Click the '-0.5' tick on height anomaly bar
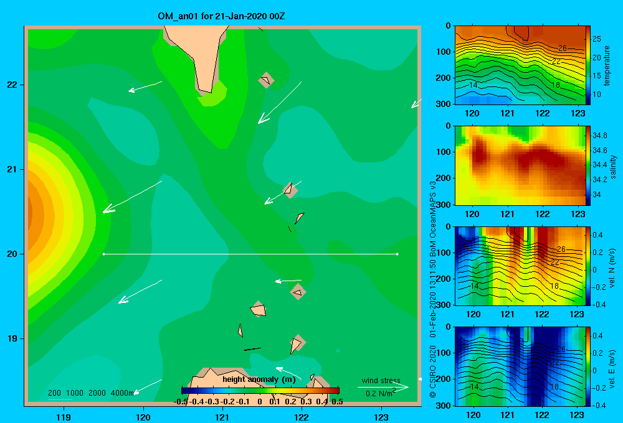The height and width of the screenshot is (423, 623). tap(181, 402)
